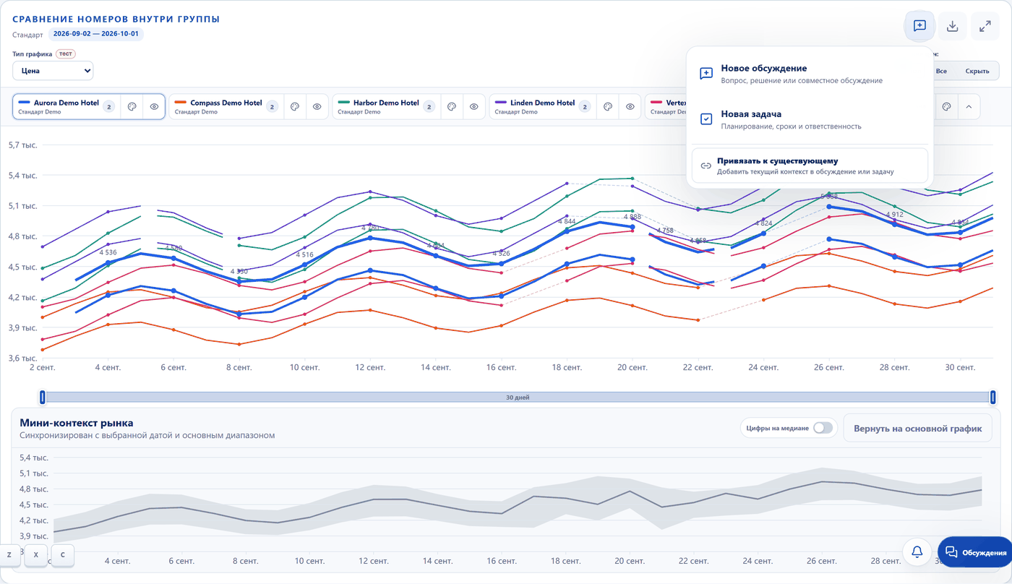Click the date range chip 2026-09-02 — 2026-10-01
The image size is (1012, 584).
pyautogui.click(x=96, y=34)
